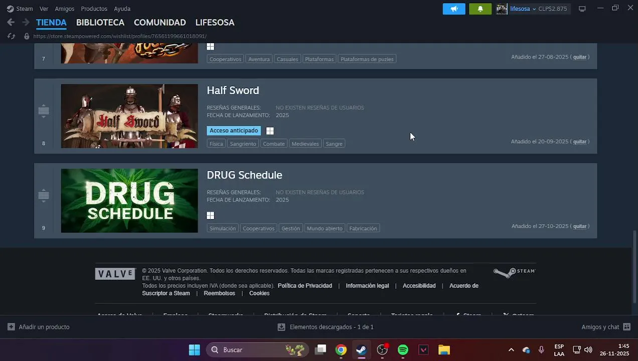Select the Medievales tag
The height and width of the screenshot is (361, 638).
click(305, 143)
